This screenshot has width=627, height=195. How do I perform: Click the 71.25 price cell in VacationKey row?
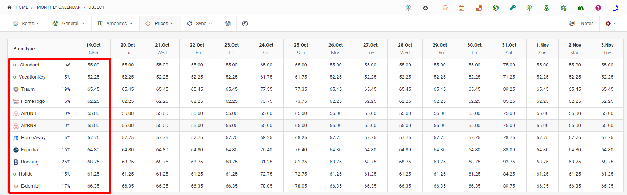tap(509, 77)
